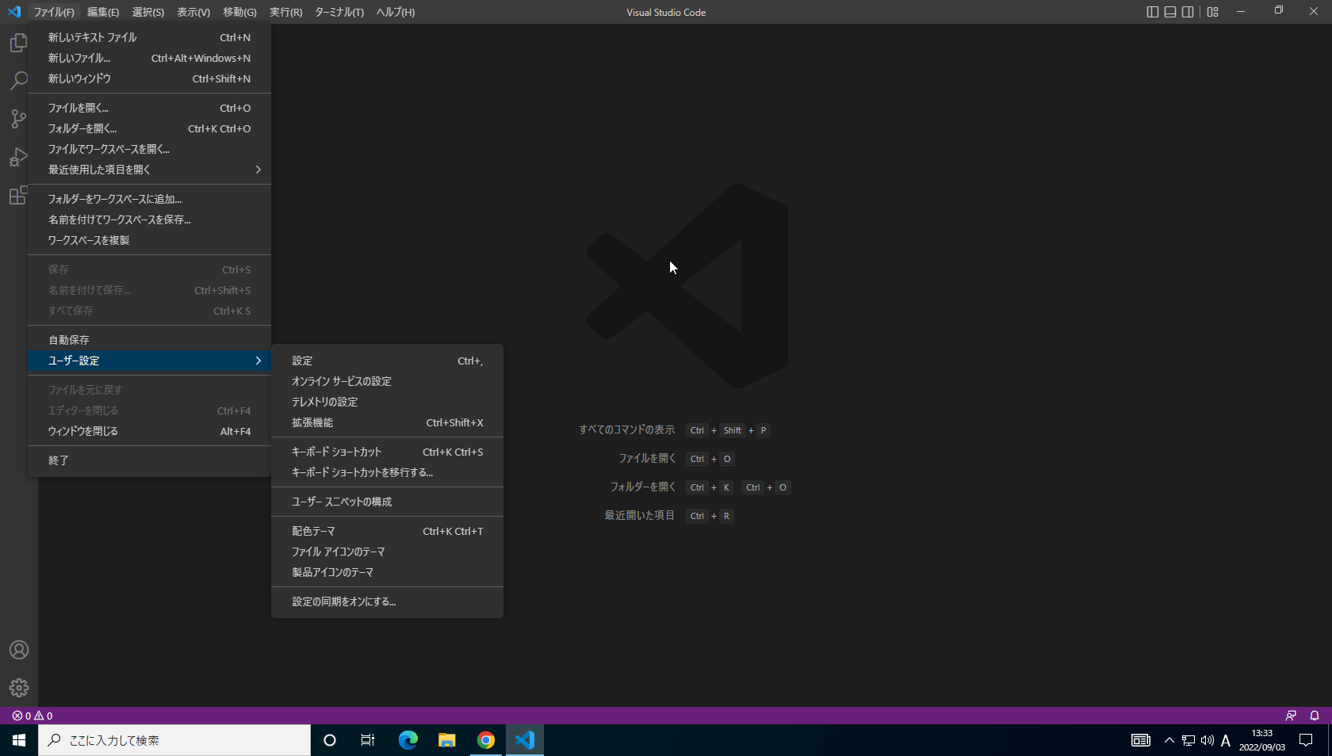Open the Accounts menu icon
Screen dimensions: 1332x756
(x=19, y=650)
